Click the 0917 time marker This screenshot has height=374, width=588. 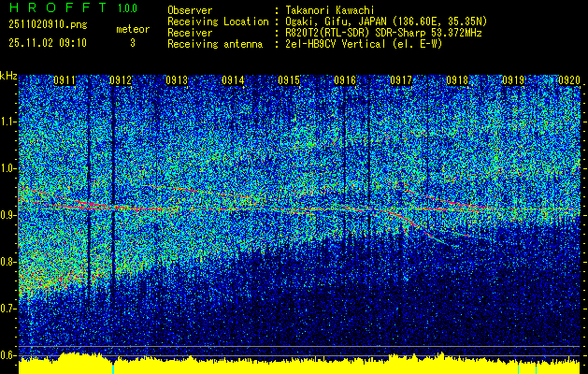[x=401, y=79]
